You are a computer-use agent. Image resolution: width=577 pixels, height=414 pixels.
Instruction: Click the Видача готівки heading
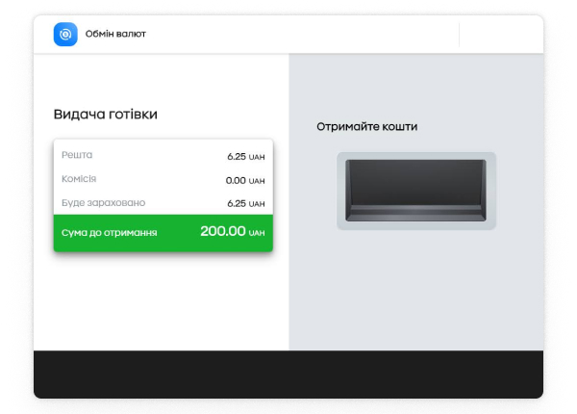tap(105, 115)
